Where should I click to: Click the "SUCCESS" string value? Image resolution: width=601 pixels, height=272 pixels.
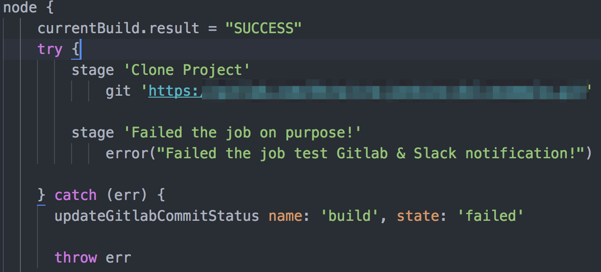[x=264, y=28]
